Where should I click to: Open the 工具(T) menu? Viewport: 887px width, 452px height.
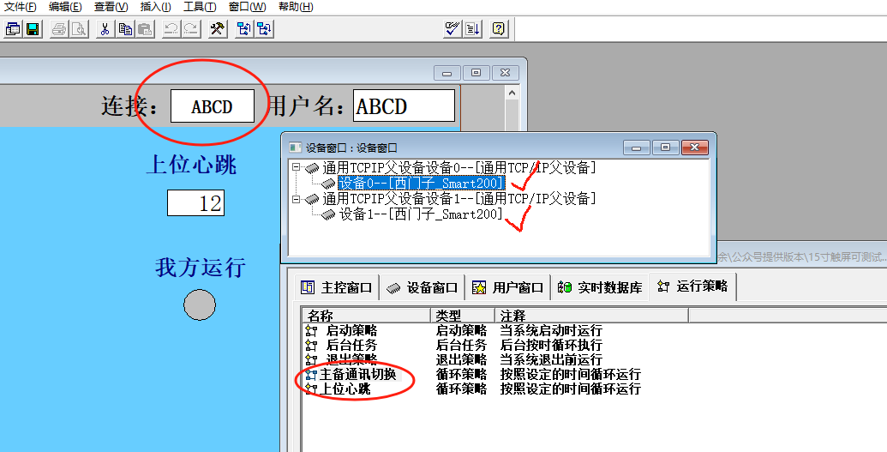[x=200, y=7]
